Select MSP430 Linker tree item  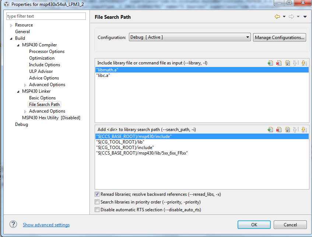(36, 91)
